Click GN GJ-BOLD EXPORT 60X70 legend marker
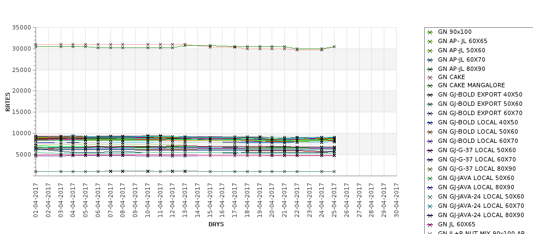 430,113
